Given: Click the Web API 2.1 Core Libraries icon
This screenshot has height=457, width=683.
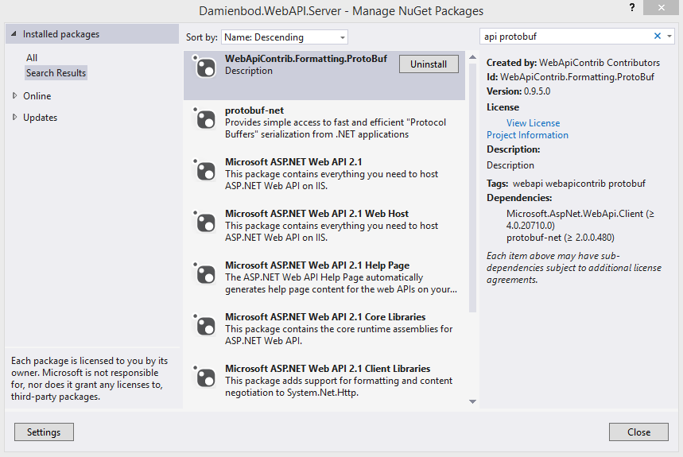Looking at the screenshot, I should 205,326.
